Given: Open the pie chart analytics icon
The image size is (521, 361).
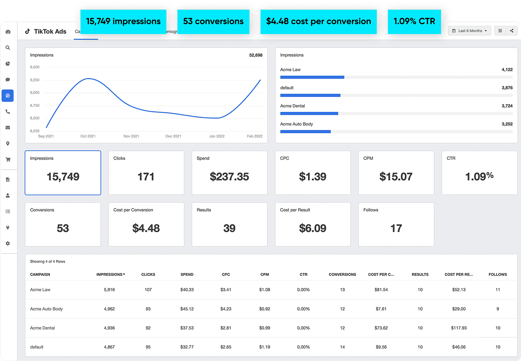Looking at the screenshot, I should click(x=8, y=64).
